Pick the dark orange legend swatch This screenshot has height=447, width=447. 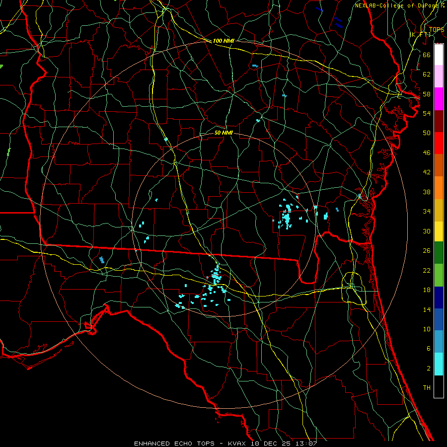point(439,165)
